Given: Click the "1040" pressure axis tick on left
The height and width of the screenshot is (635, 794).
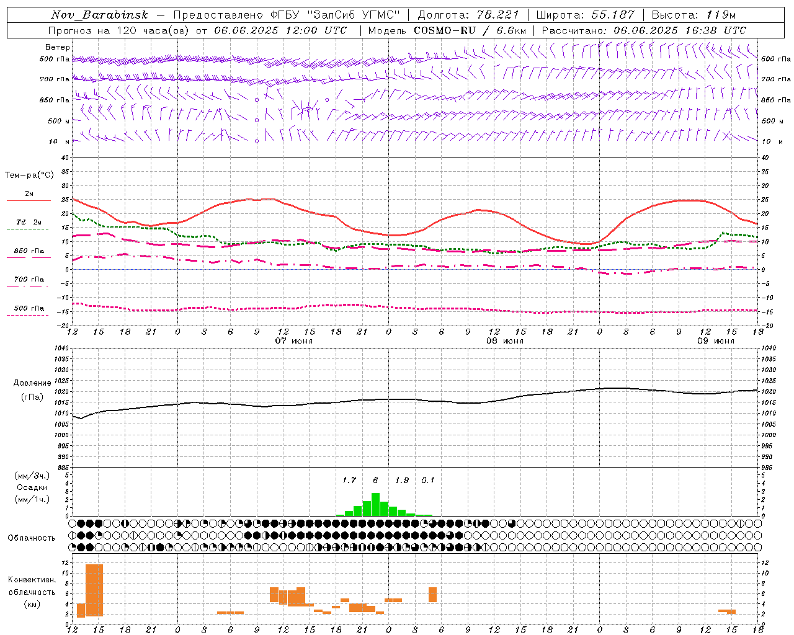Looking at the screenshot, I should point(61,349).
